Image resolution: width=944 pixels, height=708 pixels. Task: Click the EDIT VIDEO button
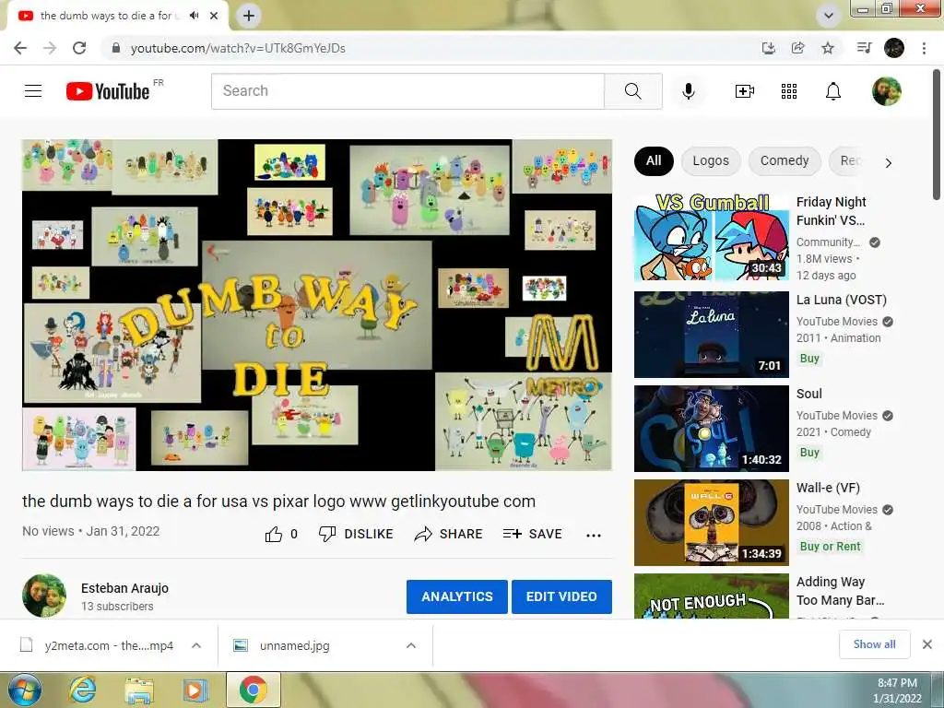coord(561,596)
